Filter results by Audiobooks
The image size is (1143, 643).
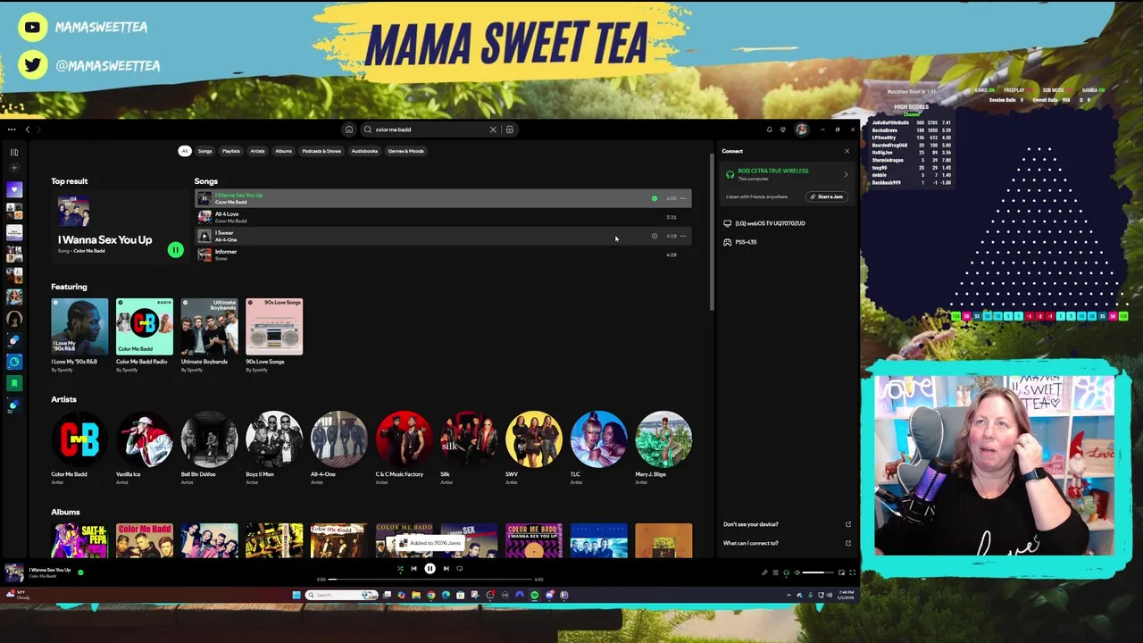point(364,151)
